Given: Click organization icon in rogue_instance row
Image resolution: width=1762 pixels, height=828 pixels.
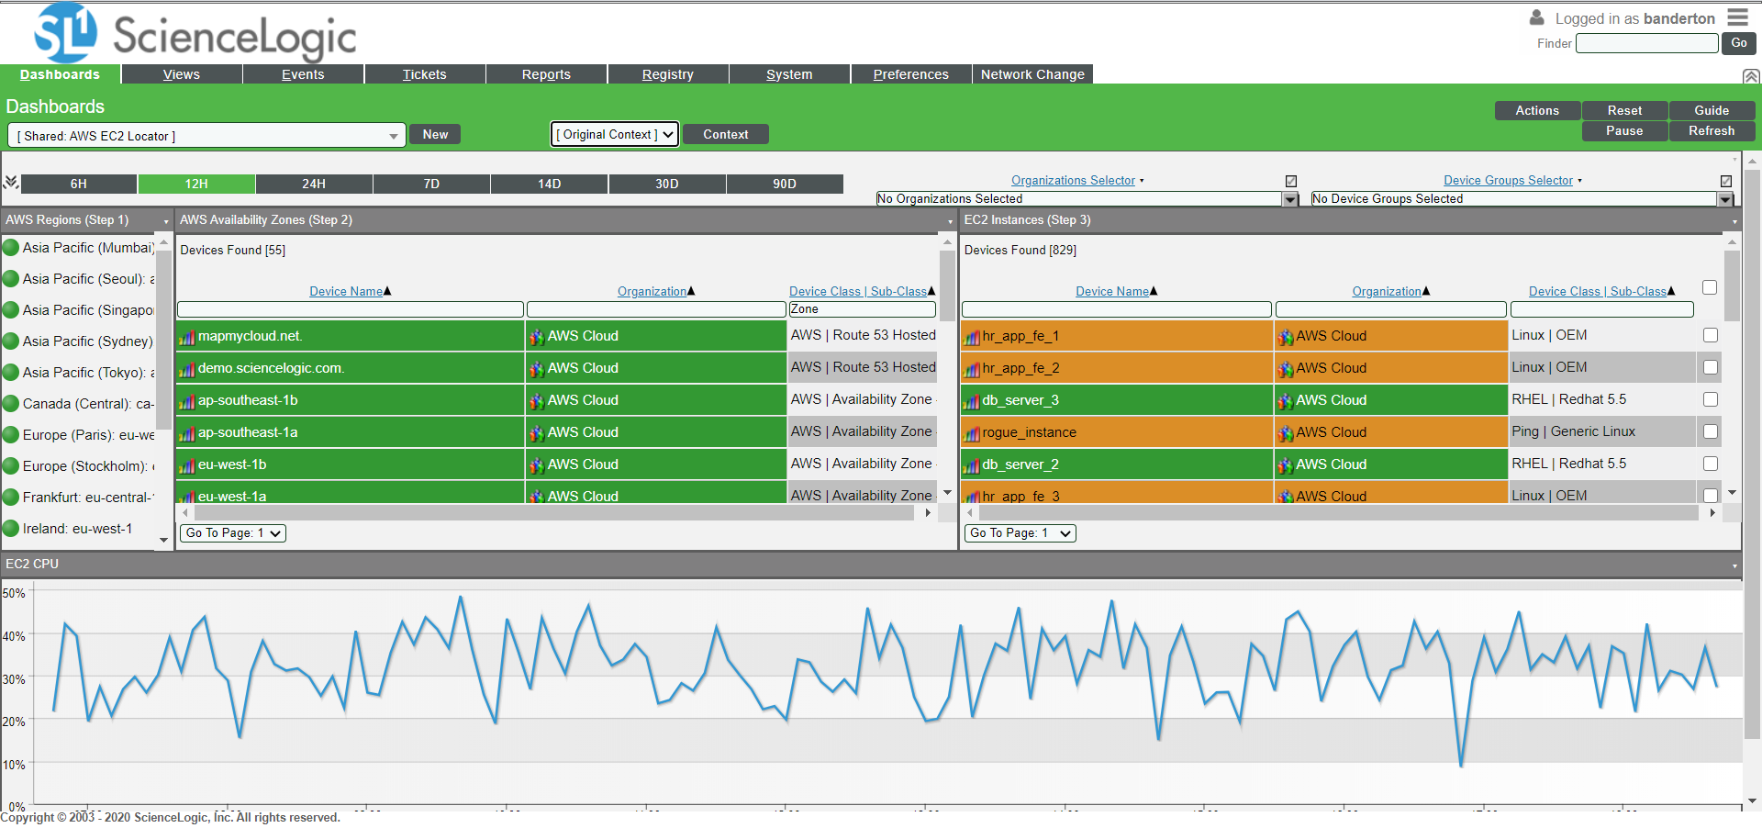Looking at the screenshot, I should coord(1286,433).
